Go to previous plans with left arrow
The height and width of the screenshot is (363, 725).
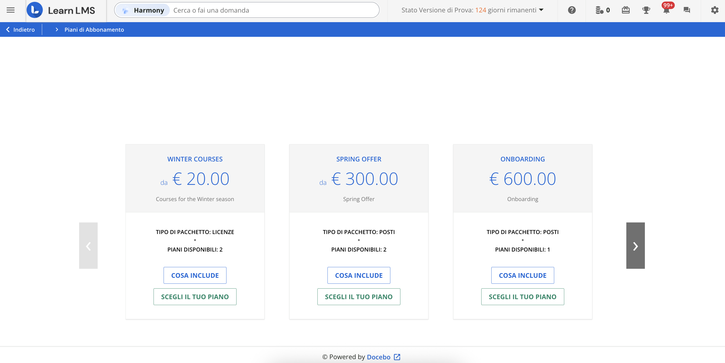pos(88,245)
